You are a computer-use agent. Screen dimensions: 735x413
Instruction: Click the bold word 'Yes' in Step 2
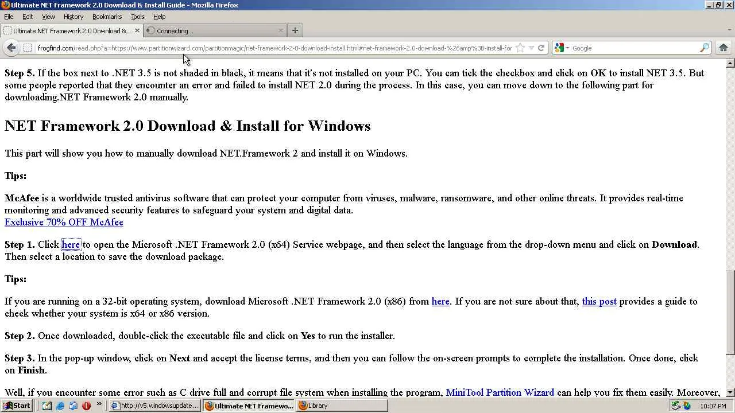(308, 336)
